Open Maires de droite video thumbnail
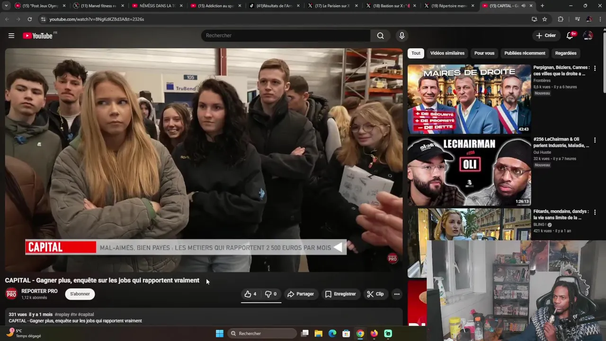Screen dimensions: 606x341 (469, 99)
